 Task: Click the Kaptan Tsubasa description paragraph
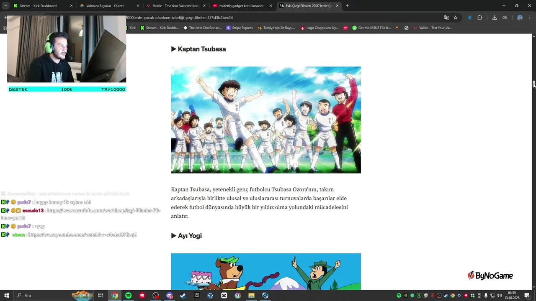(x=260, y=203)
